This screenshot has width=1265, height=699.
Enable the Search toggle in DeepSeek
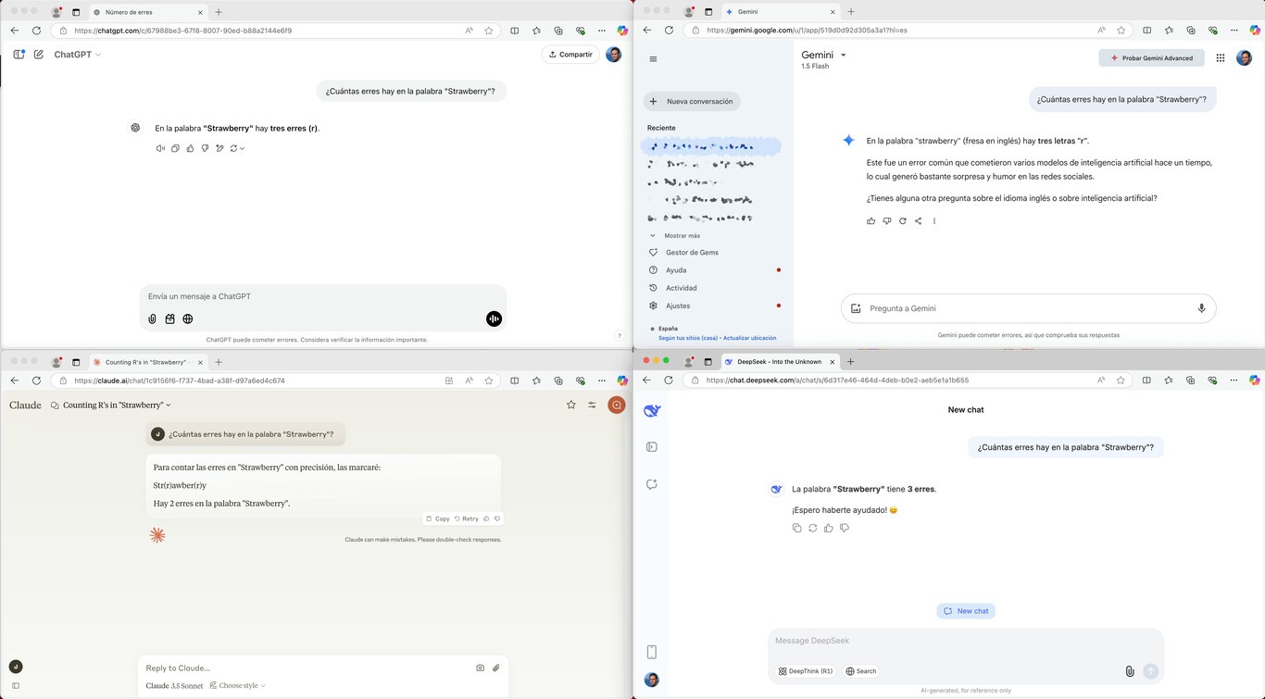pyautogui.click(x=860, y=671)
